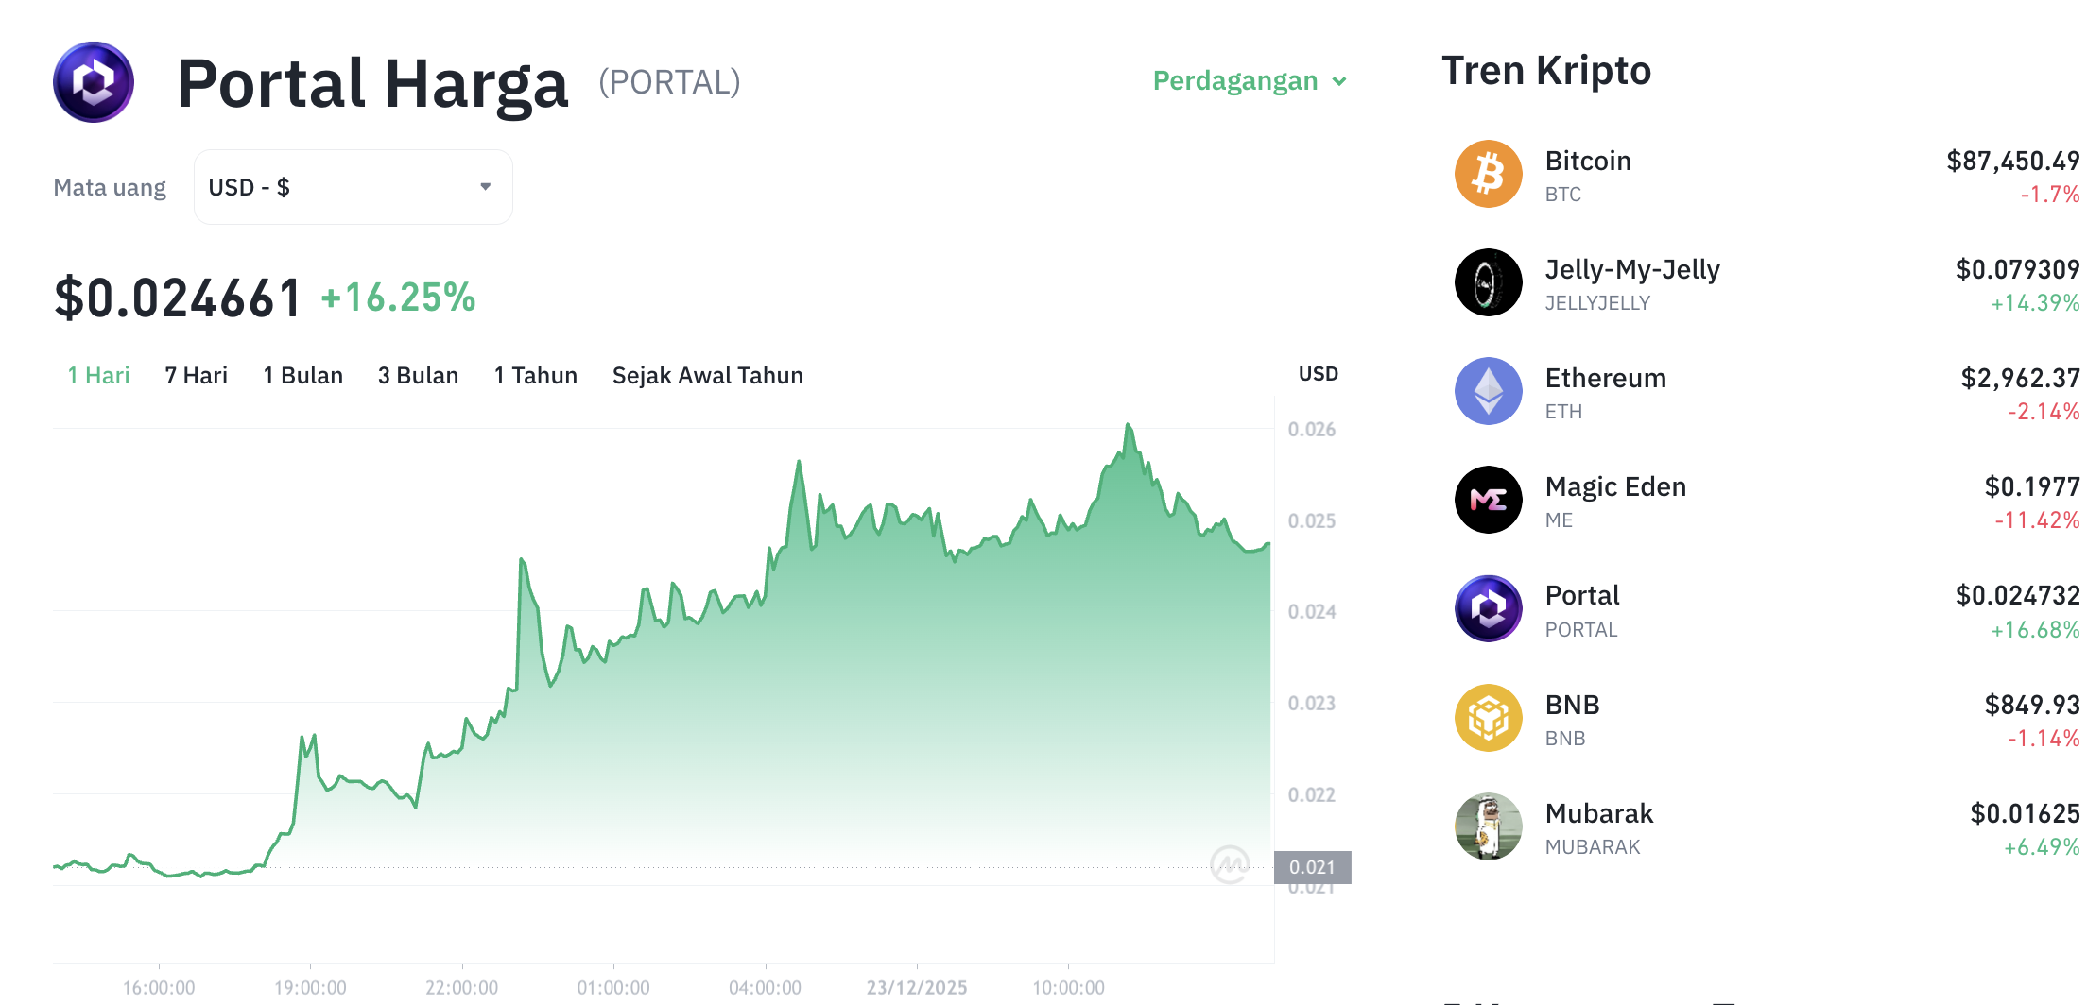
Task: Click the Bitcoin BTC coin icon
Action: [1487, 174]
